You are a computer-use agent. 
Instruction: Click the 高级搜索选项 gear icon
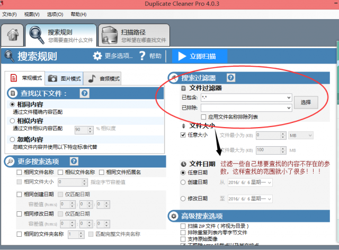174,216
